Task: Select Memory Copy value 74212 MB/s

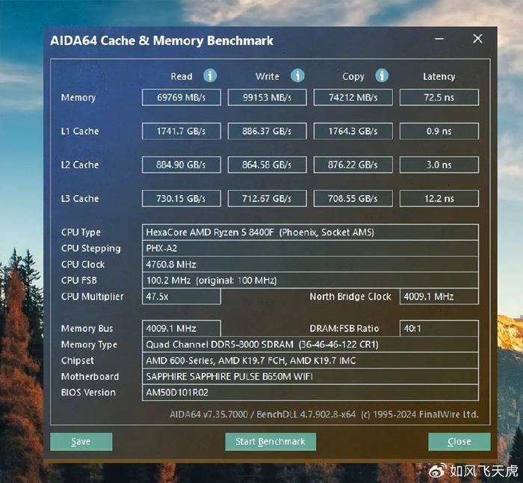Action: pyautogui.click(x=353, y=97)
